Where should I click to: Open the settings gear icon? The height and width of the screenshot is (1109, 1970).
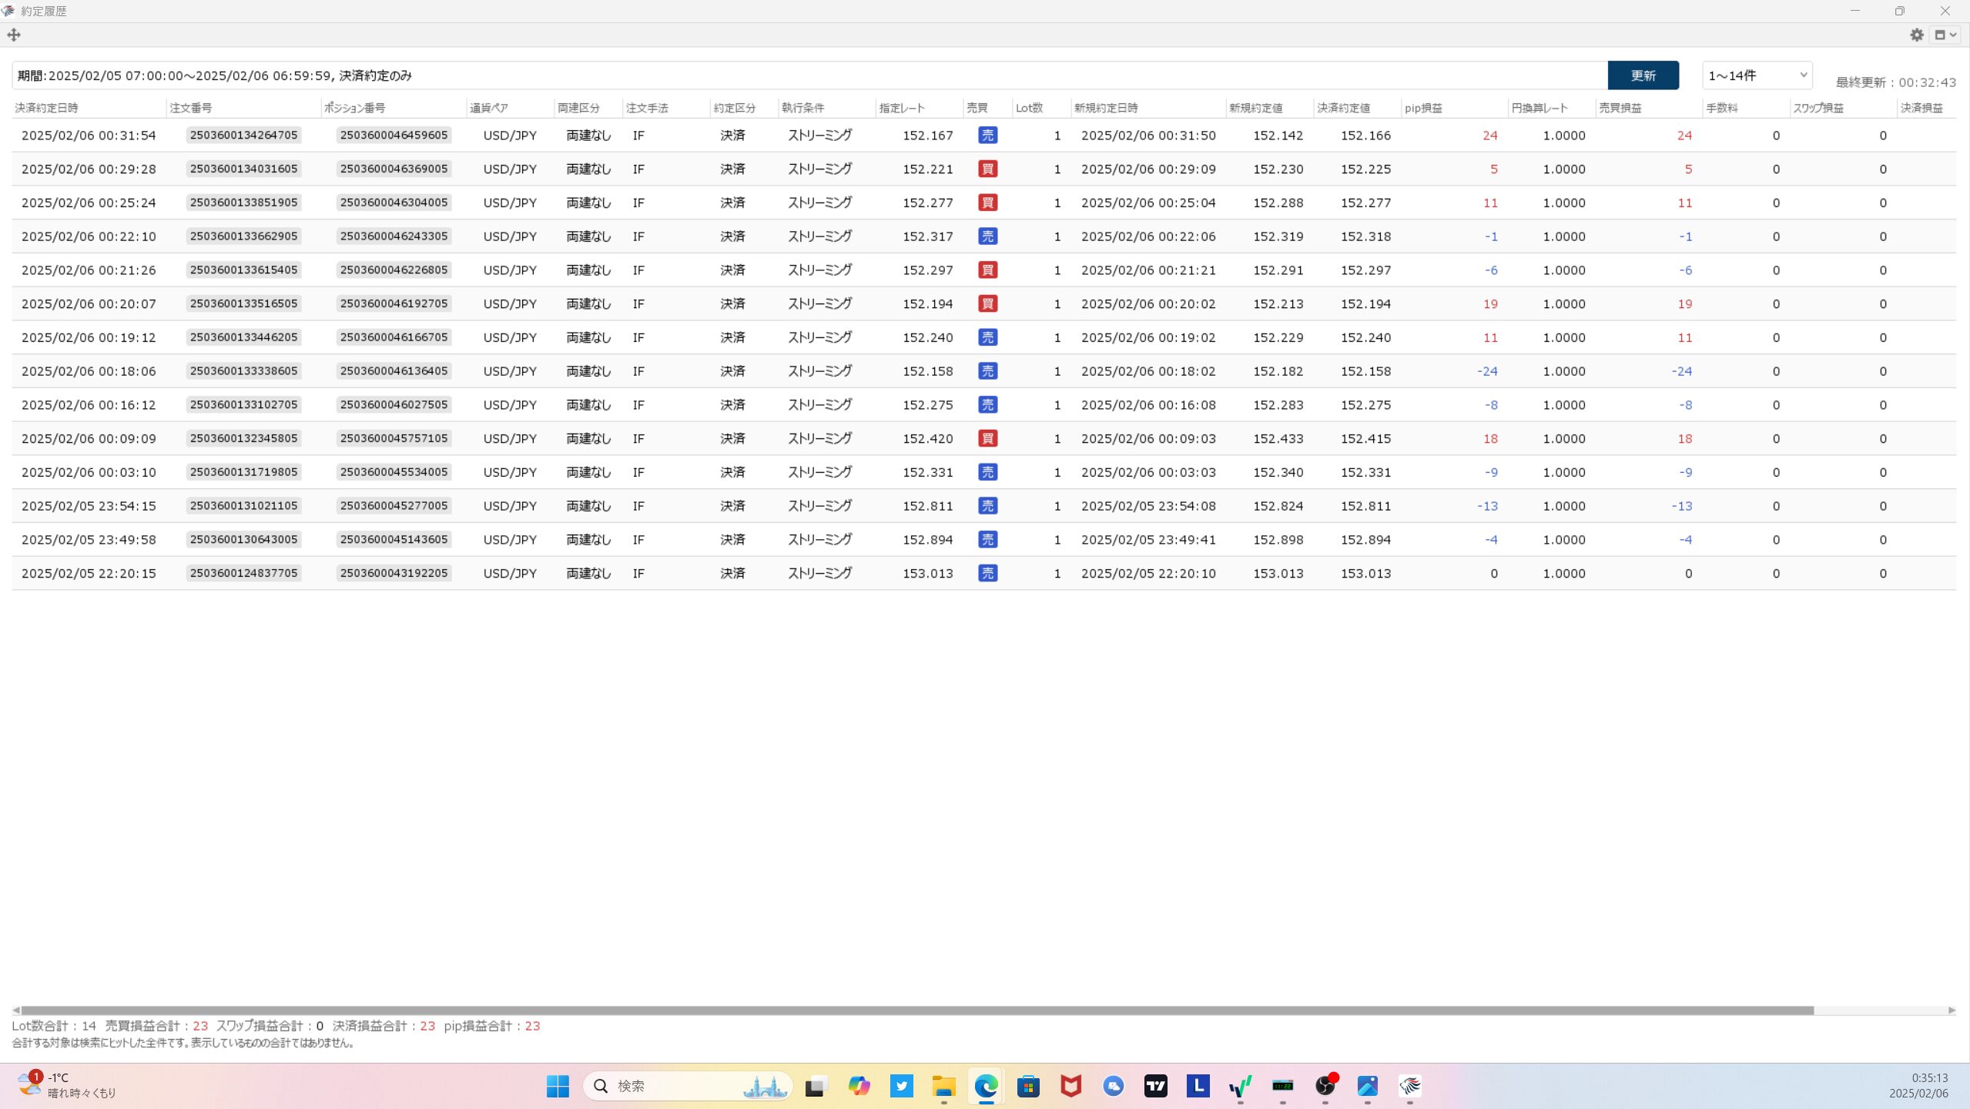point(1916,35)
